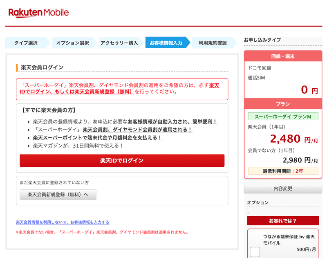Click the red ※楽天会員でない場合 footnote
This screenshot has width=327, height=258.
[x=103, y=232]
